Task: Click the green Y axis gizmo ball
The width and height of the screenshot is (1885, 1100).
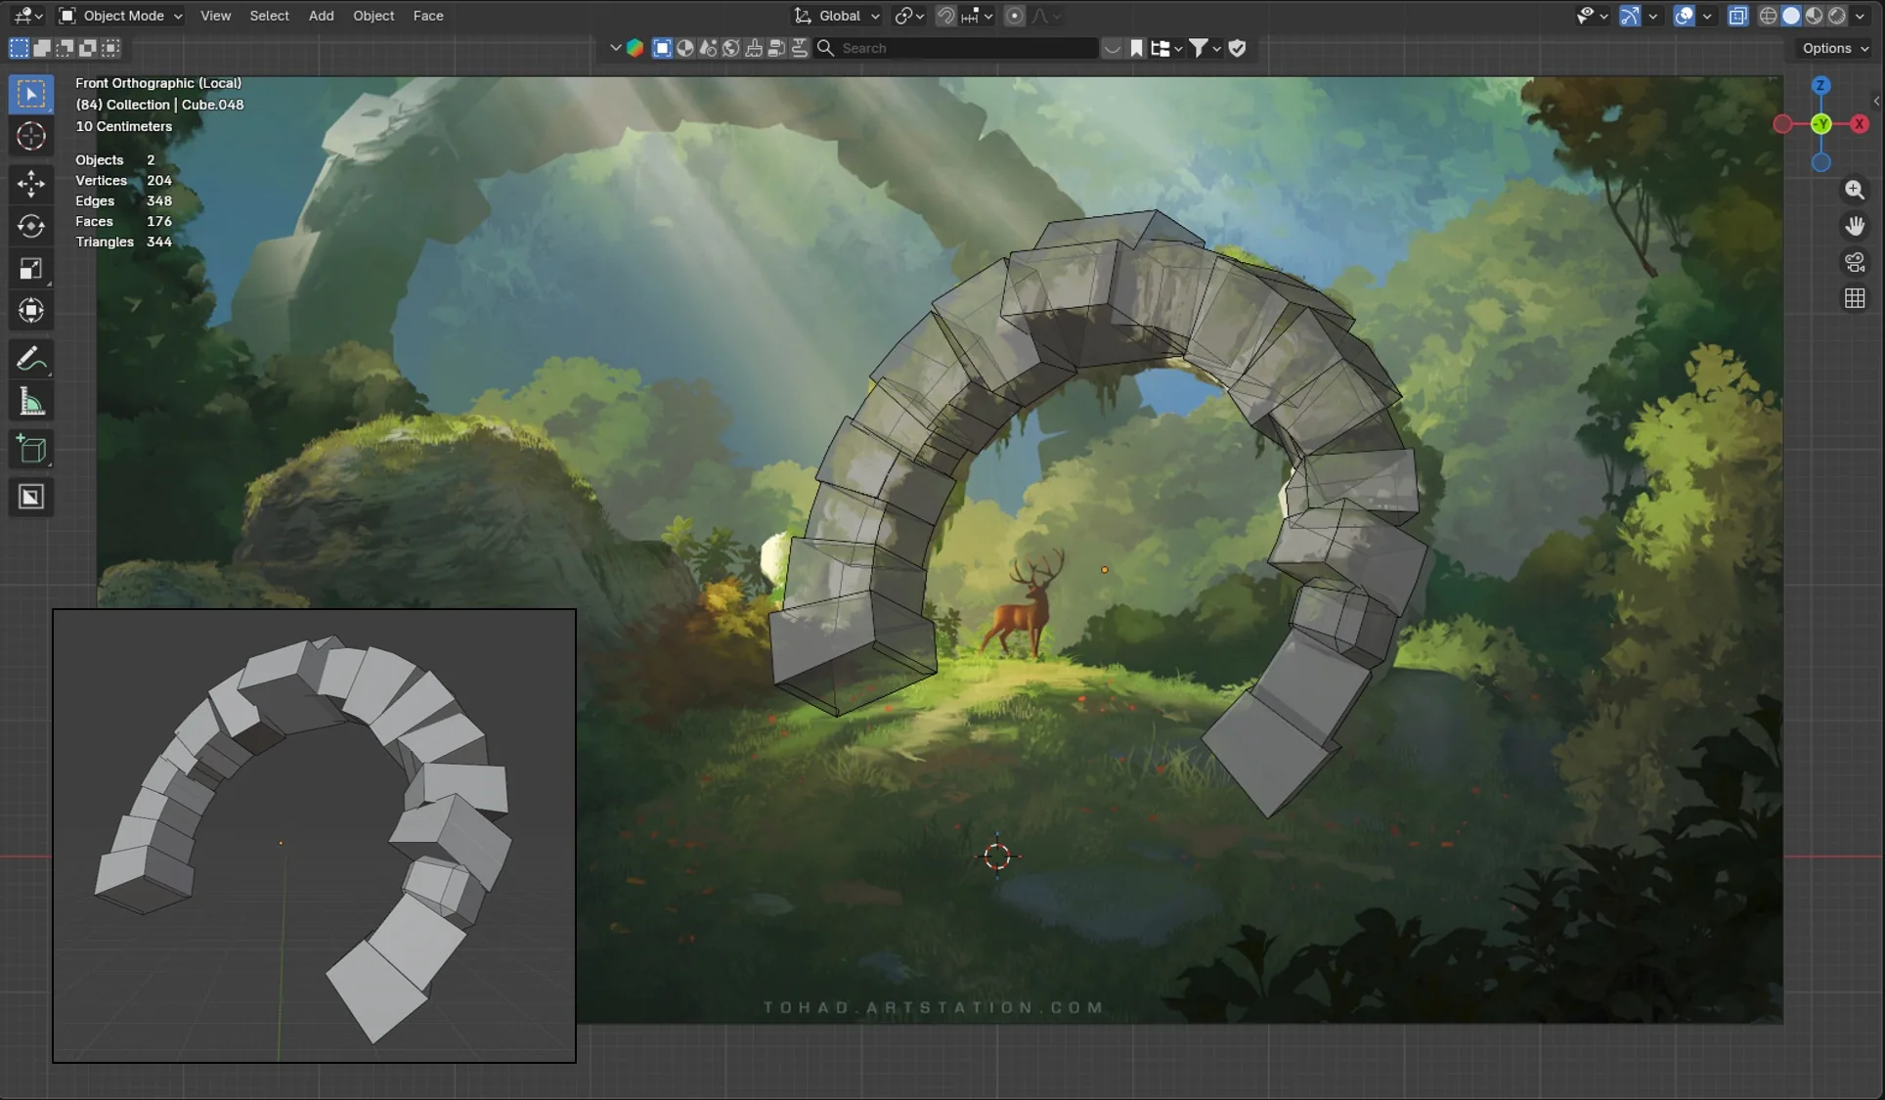Action: 1820,124
